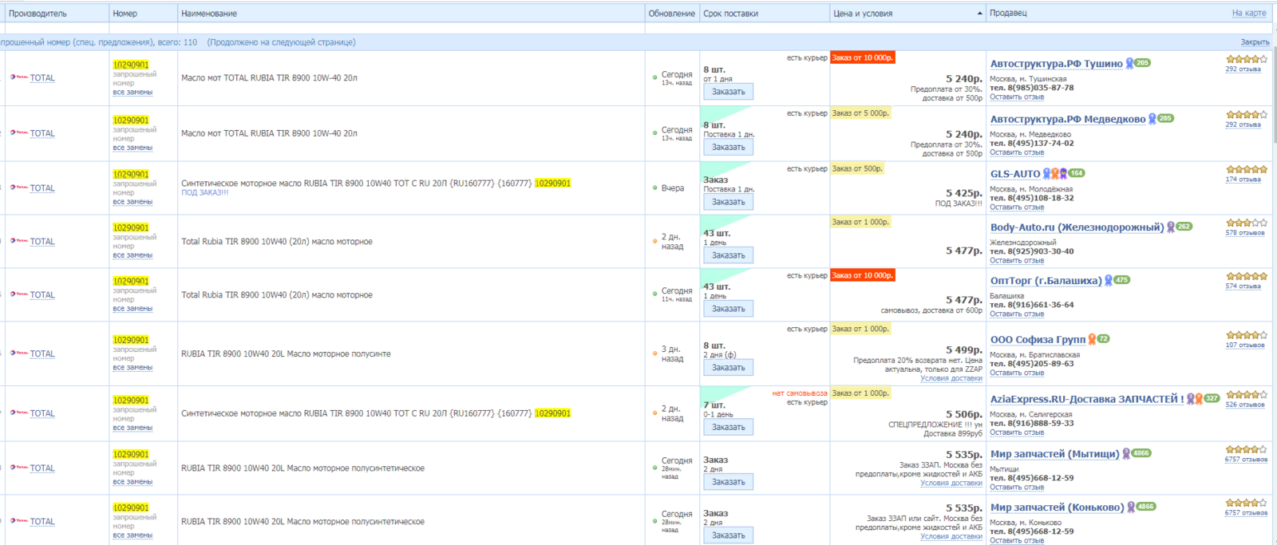The image size is (1277, 545).
Task: Open the Body-Auto.ru (Железнодорожный) seller link
Action: (x=1077, y=227)
